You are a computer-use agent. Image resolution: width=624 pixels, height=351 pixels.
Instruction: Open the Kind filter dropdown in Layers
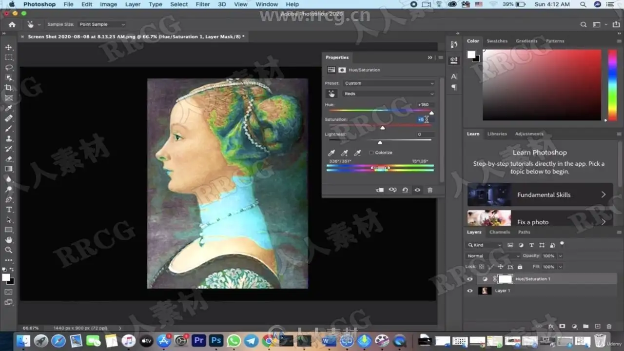pyautogui.click(x=485, y=245)
